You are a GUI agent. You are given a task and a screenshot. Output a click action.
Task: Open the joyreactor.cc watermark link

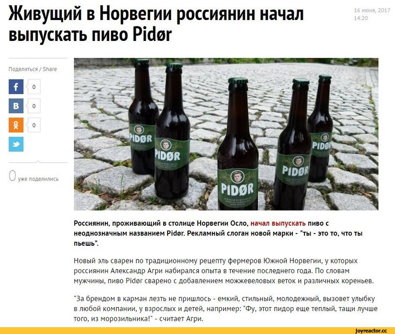(371, 331)
